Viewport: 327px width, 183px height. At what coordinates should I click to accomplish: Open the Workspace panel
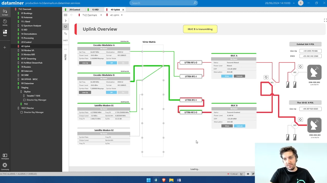(x=5, y=156)
